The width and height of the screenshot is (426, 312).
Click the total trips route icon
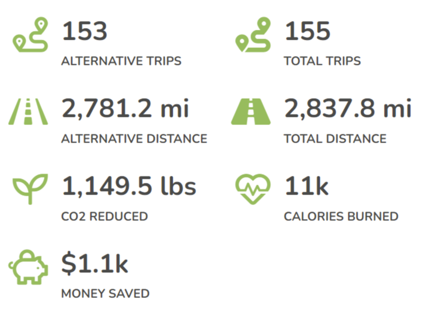point(254,35)
